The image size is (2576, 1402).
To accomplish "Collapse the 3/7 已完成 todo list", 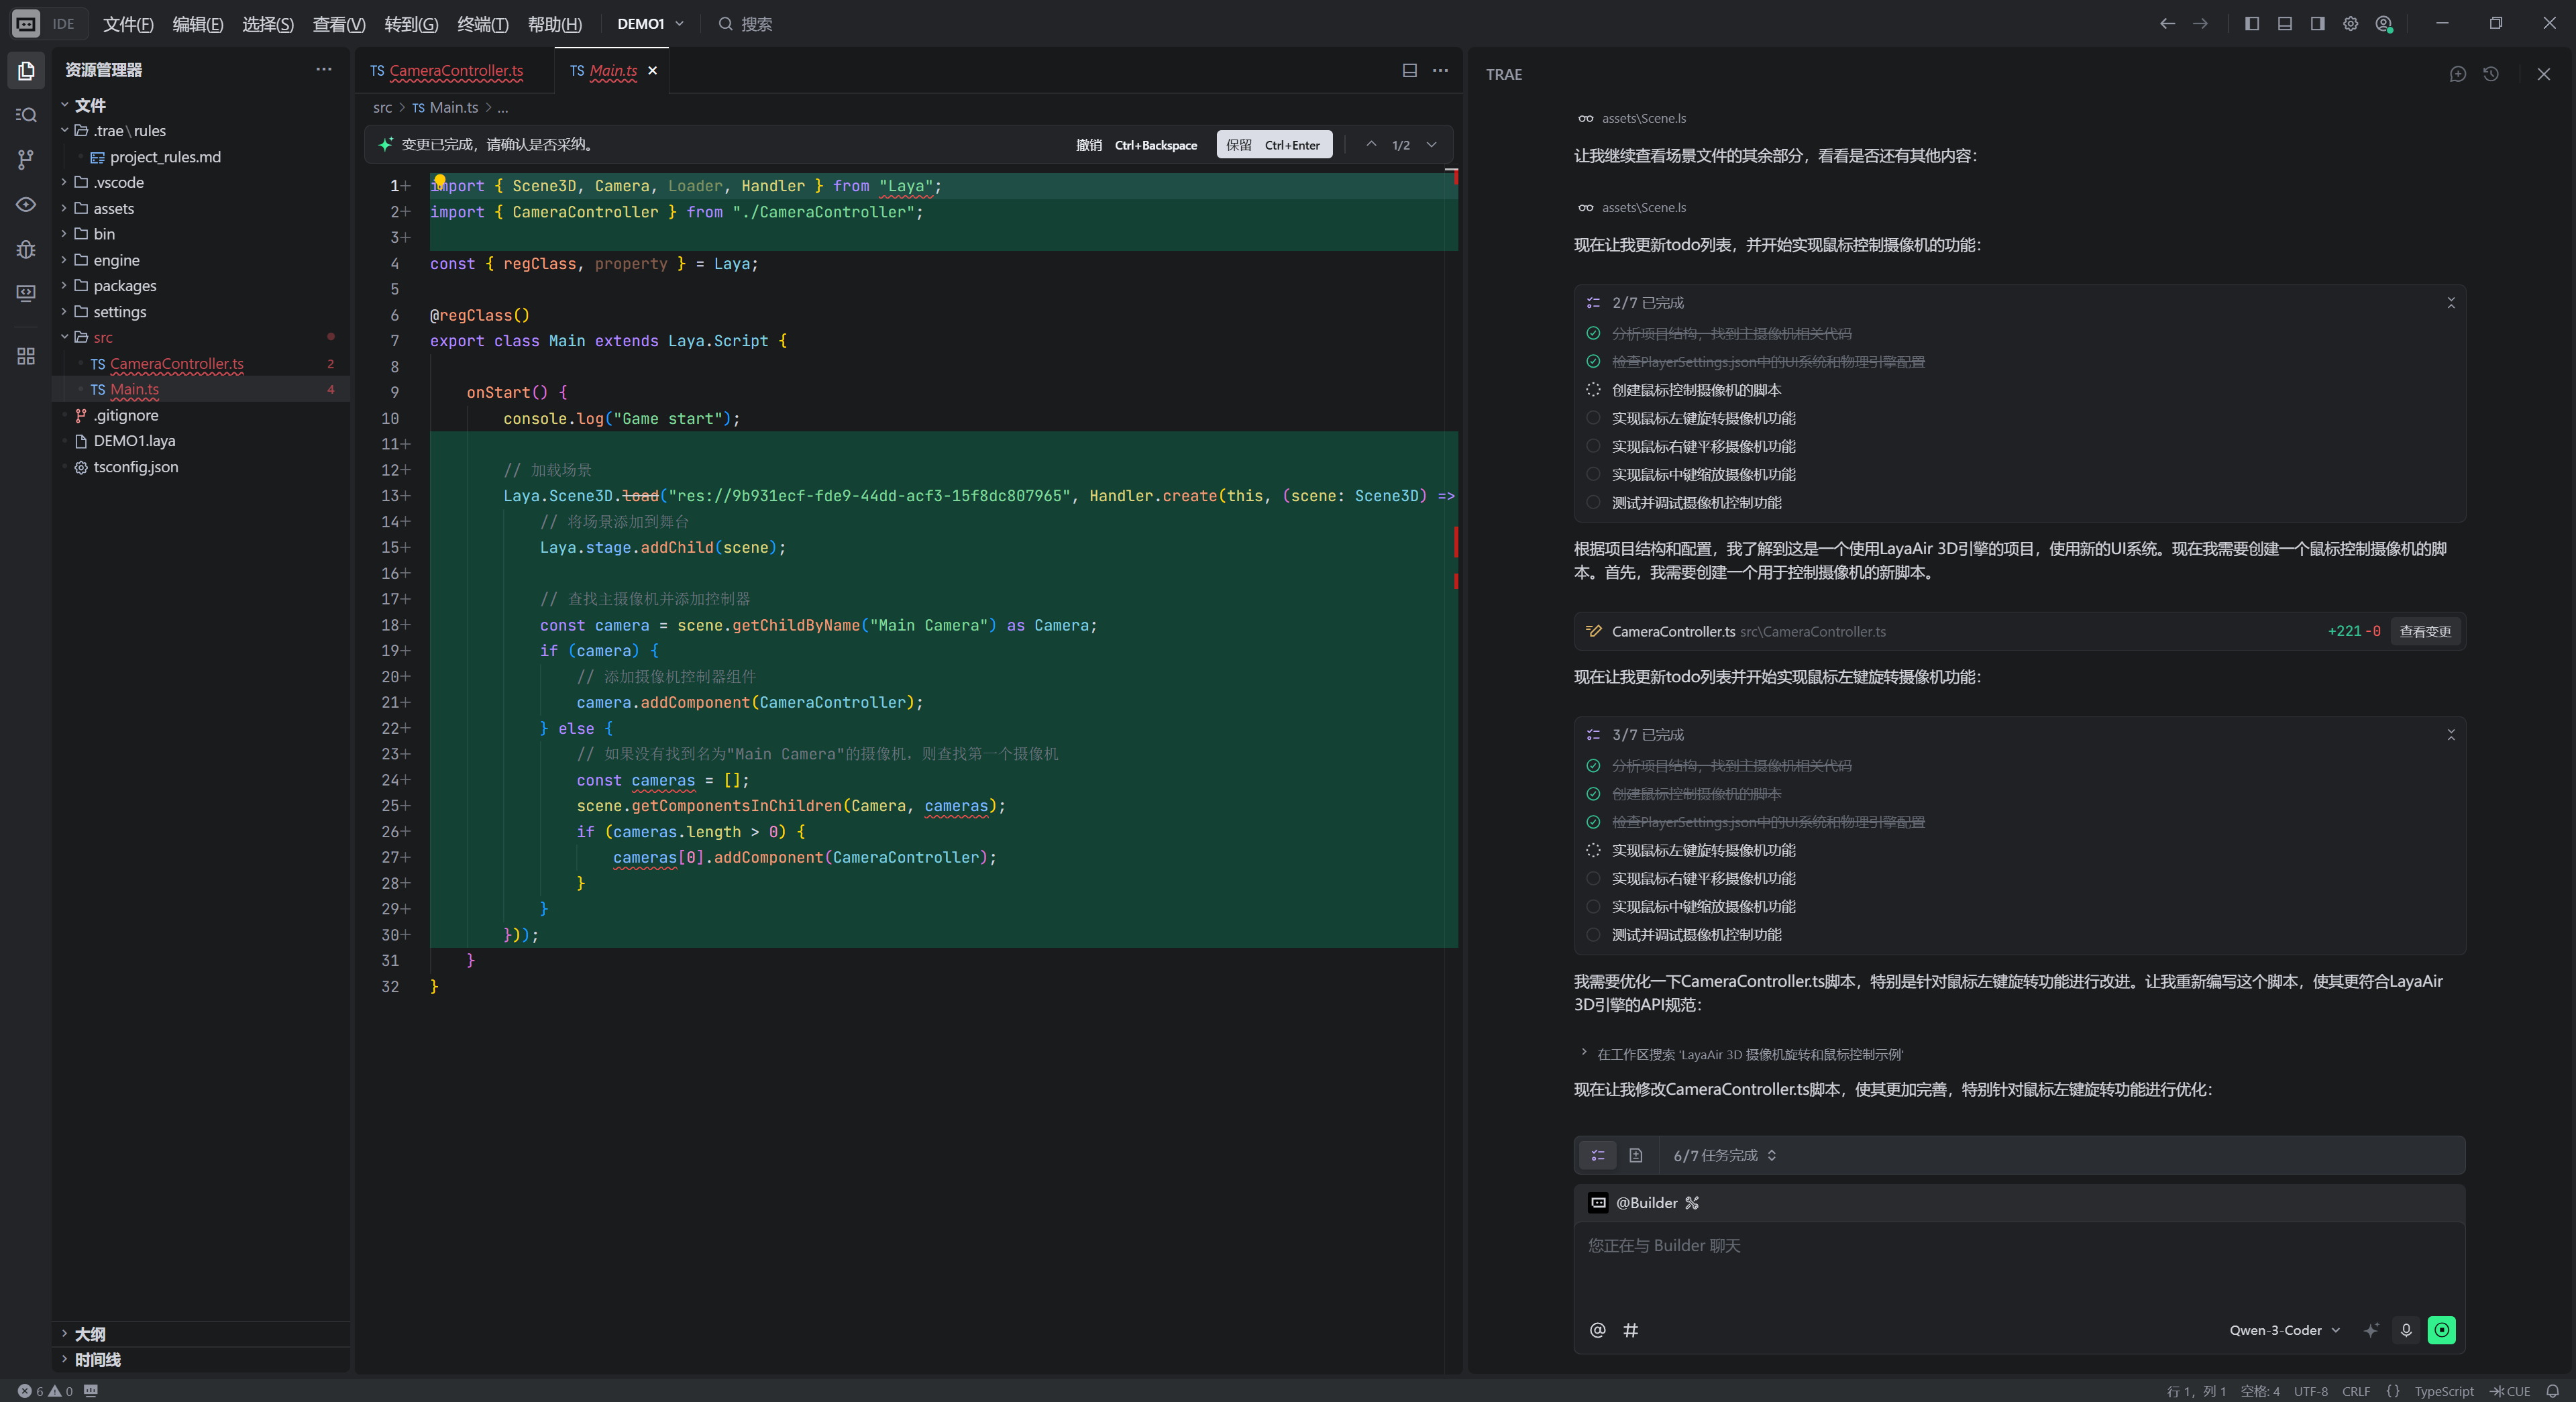I will [x=2450, y=735].
